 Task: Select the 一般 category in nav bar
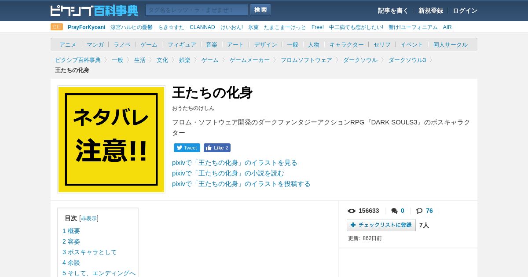(x=293, y=44)
